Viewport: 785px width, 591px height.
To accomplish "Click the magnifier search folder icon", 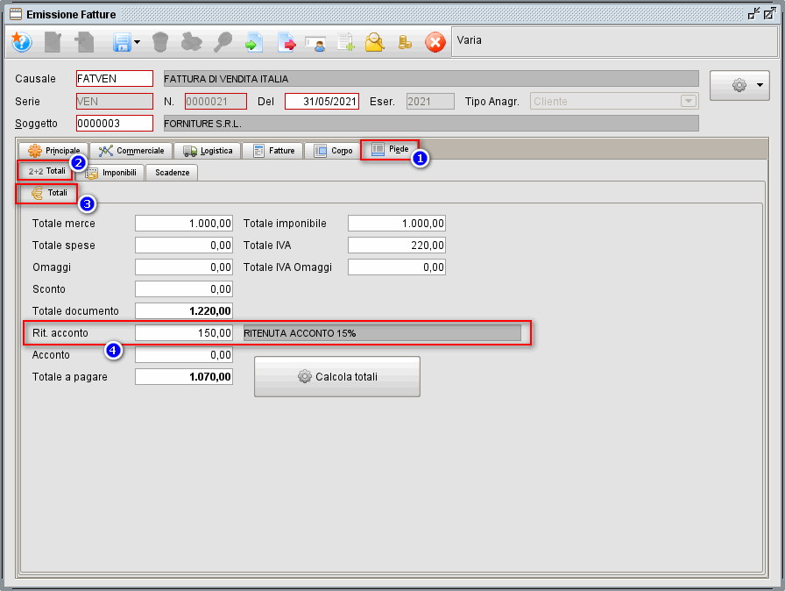I will [375, 42].
